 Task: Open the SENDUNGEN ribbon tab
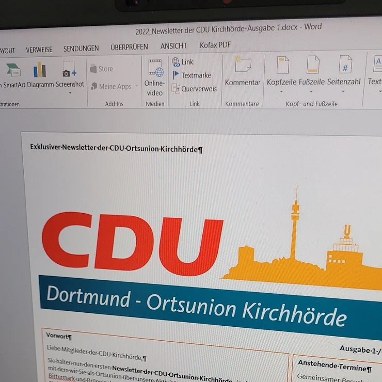[x=81, y=49]
